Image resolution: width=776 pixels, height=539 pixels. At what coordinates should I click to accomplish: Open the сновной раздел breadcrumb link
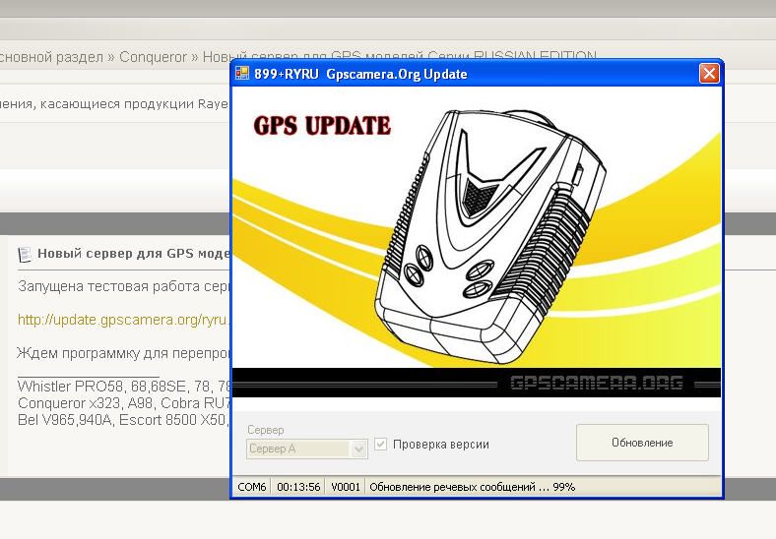pos(51,57)
